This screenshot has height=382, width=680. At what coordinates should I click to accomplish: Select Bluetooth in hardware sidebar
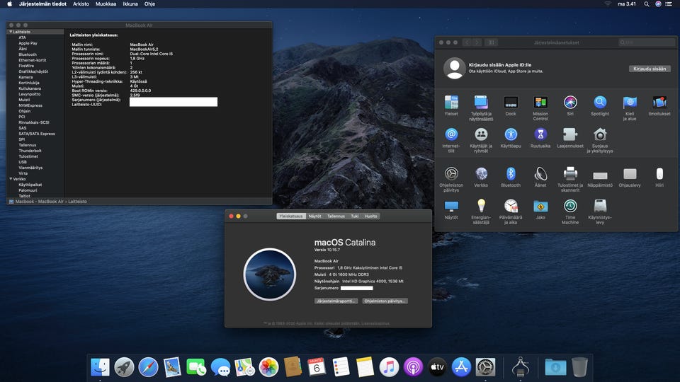(x=28, y=54)
